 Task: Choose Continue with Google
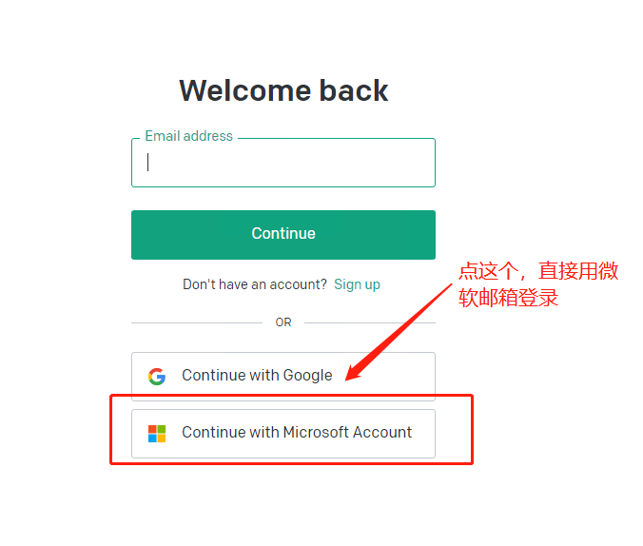point(283,376)
